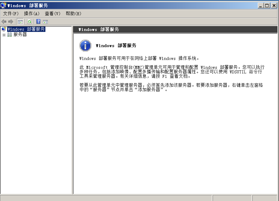Maximize the Windows 部署服务 window
This screenshot has height=201, width=279.
click(267, 6)
